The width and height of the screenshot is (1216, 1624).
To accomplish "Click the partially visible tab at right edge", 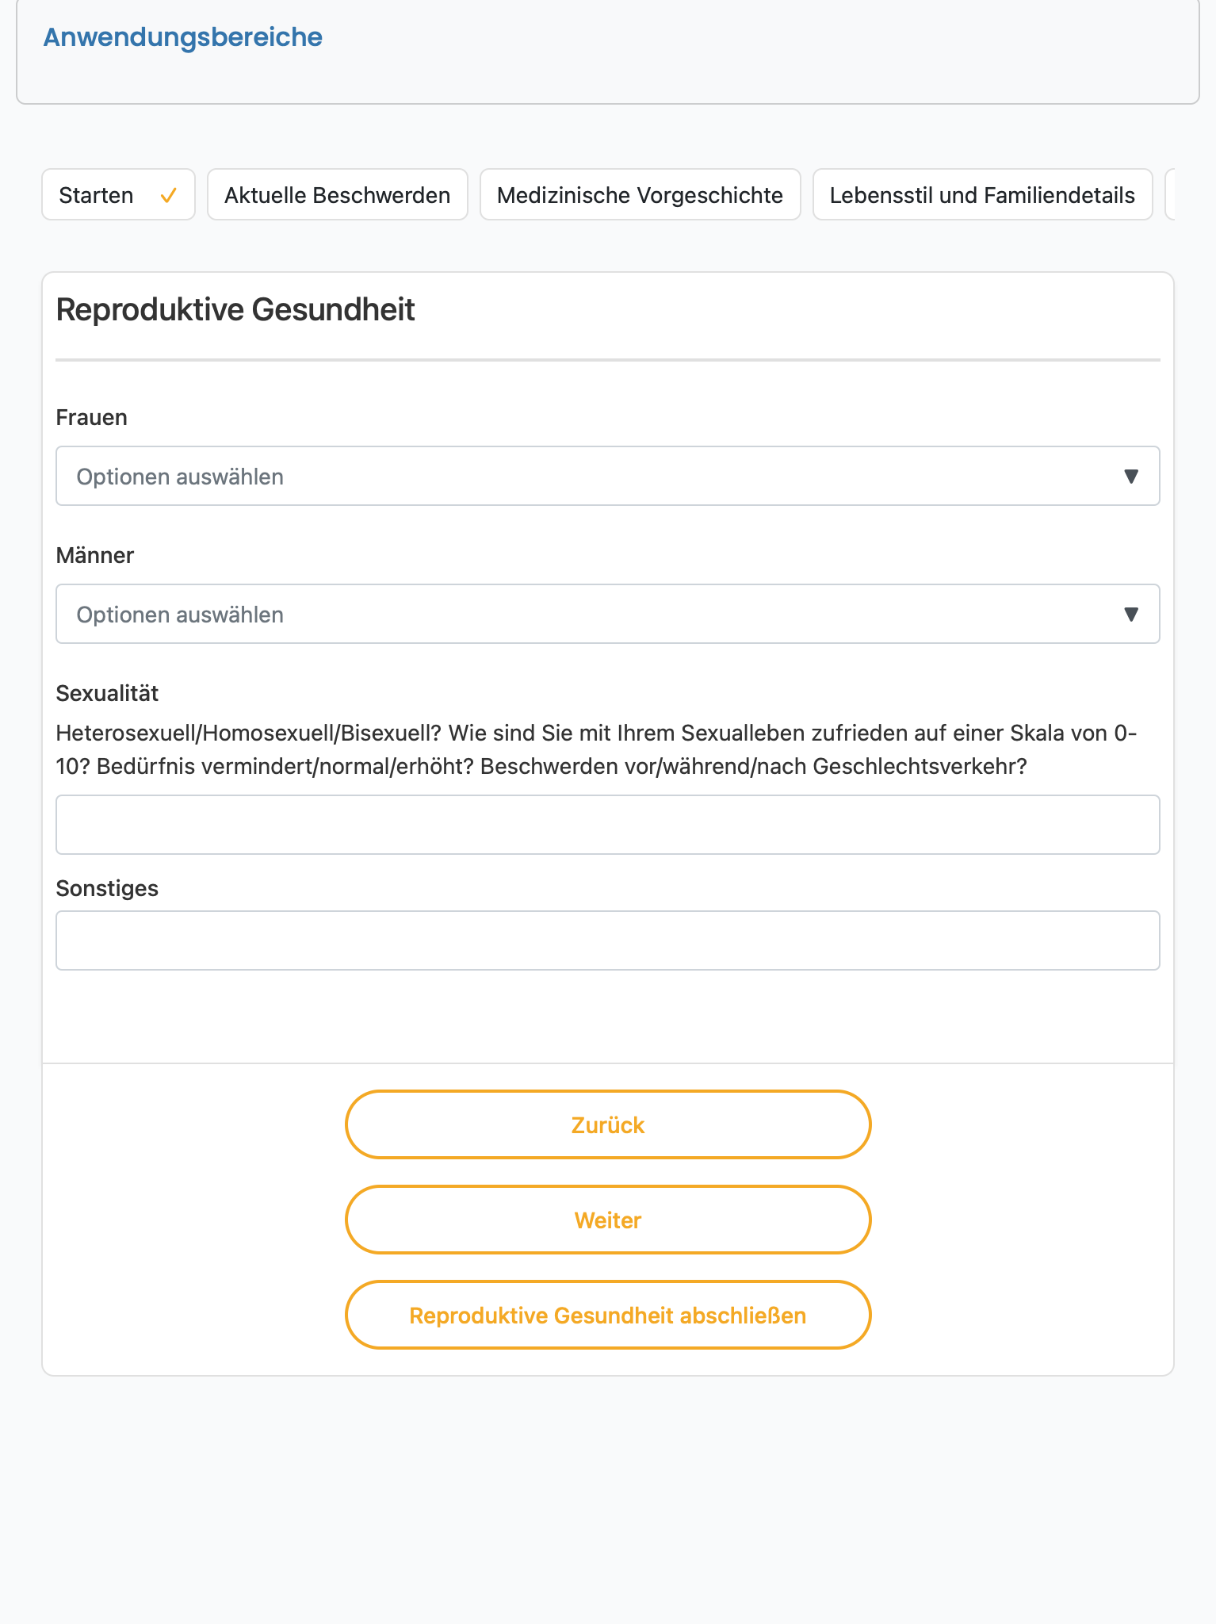I will 1170,194.
